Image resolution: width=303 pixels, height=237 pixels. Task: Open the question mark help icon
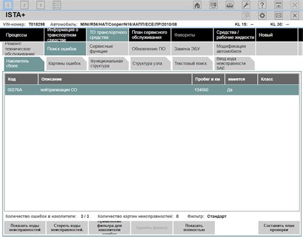262,5
